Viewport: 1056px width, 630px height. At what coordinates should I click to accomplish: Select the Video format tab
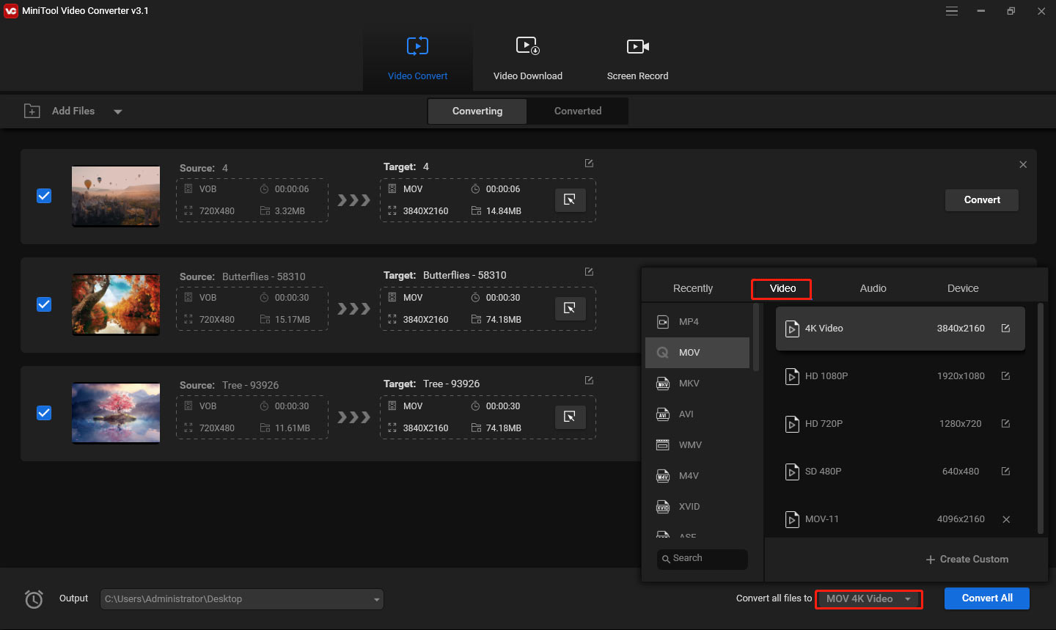pyautogui.click(x=782, y=288)
